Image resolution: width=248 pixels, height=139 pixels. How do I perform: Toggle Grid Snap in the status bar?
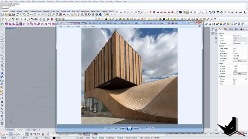pyautogui.click(x=80, y=138)
